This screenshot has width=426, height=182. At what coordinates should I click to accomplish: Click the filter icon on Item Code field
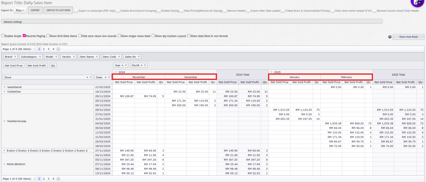click(x=119, y=57)
